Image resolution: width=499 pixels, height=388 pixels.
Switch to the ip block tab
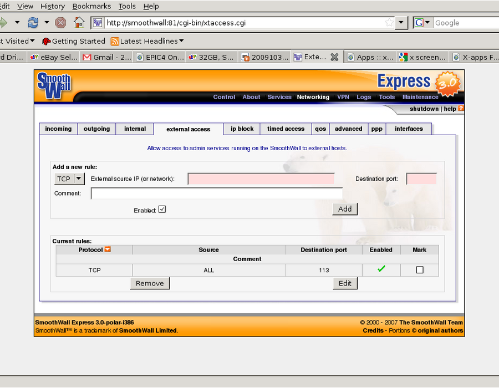pyautogui.click(x=242, y=129)
